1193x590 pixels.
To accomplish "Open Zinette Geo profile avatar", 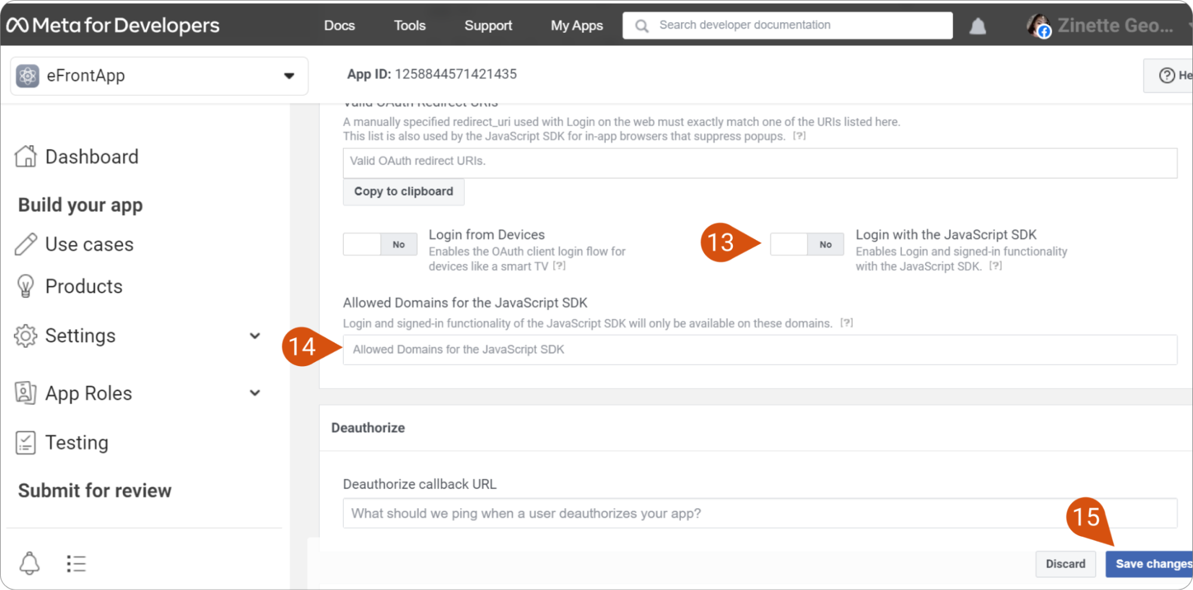I will tap(1039, 26).
